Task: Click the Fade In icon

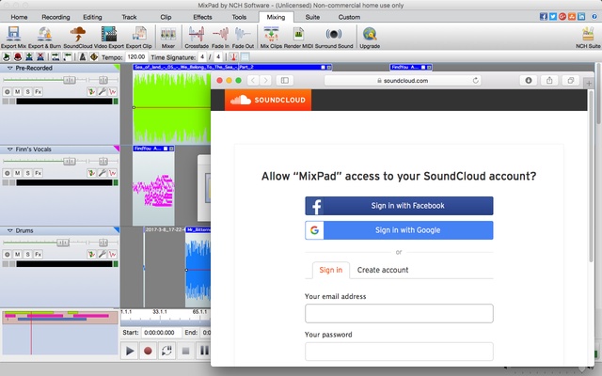Action: click(x=220, y=37)
